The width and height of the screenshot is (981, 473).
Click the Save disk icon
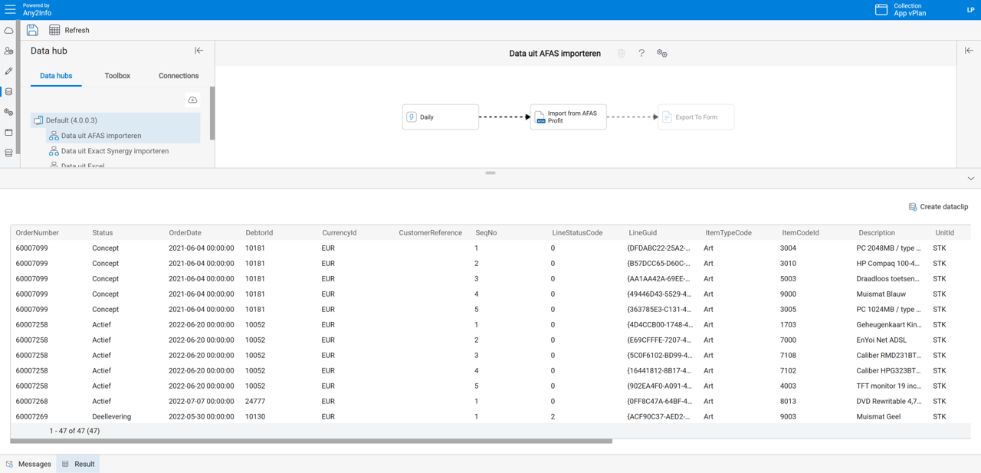(x=32, y=30)
